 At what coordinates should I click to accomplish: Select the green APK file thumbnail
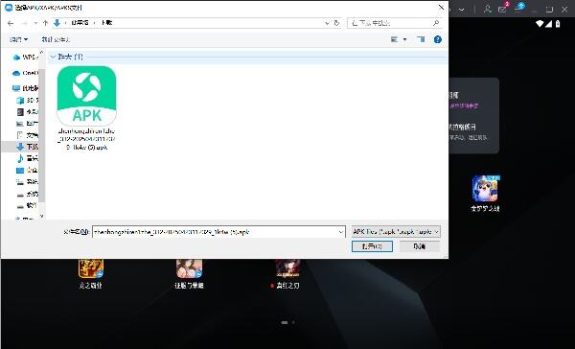coord(87,97)
